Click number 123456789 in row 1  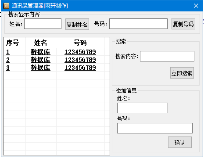80,52
